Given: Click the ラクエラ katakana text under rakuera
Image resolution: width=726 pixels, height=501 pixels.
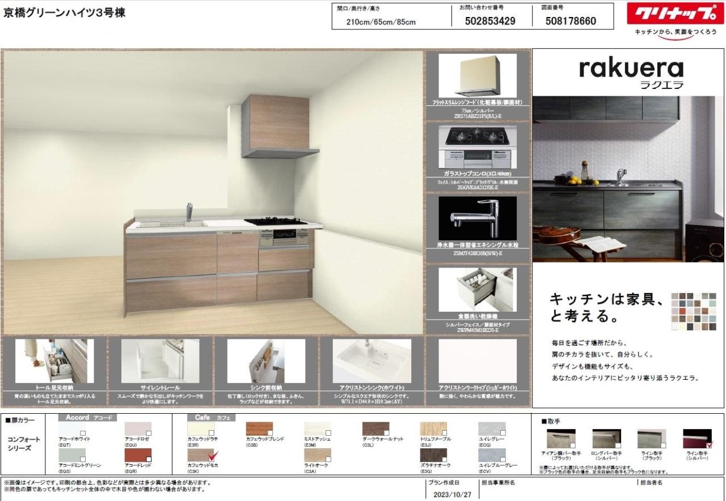Looking at the screenshot, I should [x=661, y=86].
